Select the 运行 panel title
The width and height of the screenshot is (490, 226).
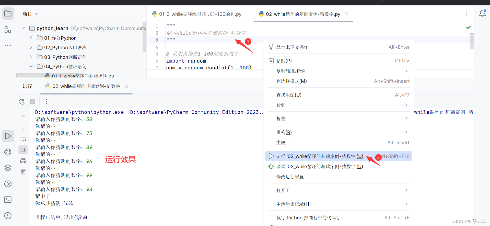pos(27,86)
